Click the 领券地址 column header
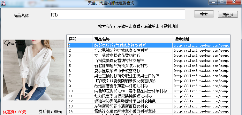Viewport: 242px width, 115px height. (x=201, y=39)
